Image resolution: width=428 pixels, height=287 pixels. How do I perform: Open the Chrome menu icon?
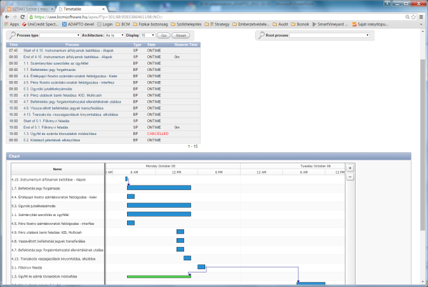421,17
